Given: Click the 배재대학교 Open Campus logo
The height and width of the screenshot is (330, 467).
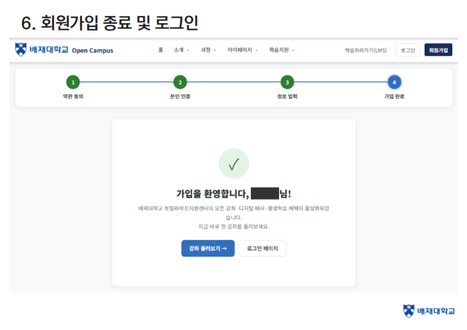Looking at the screenshot, I should click(x=64, y=50).
